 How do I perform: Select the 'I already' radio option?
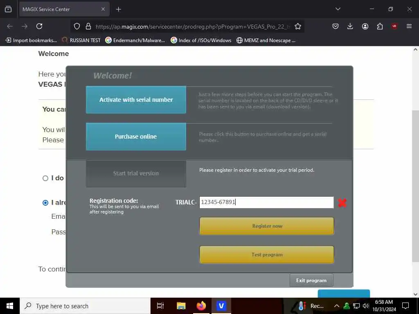tap(45, 203)
